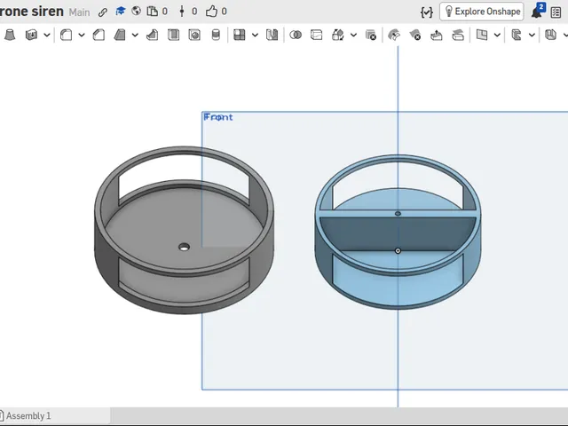
Task: Click the document link chain icon
Action: (103, 12)
